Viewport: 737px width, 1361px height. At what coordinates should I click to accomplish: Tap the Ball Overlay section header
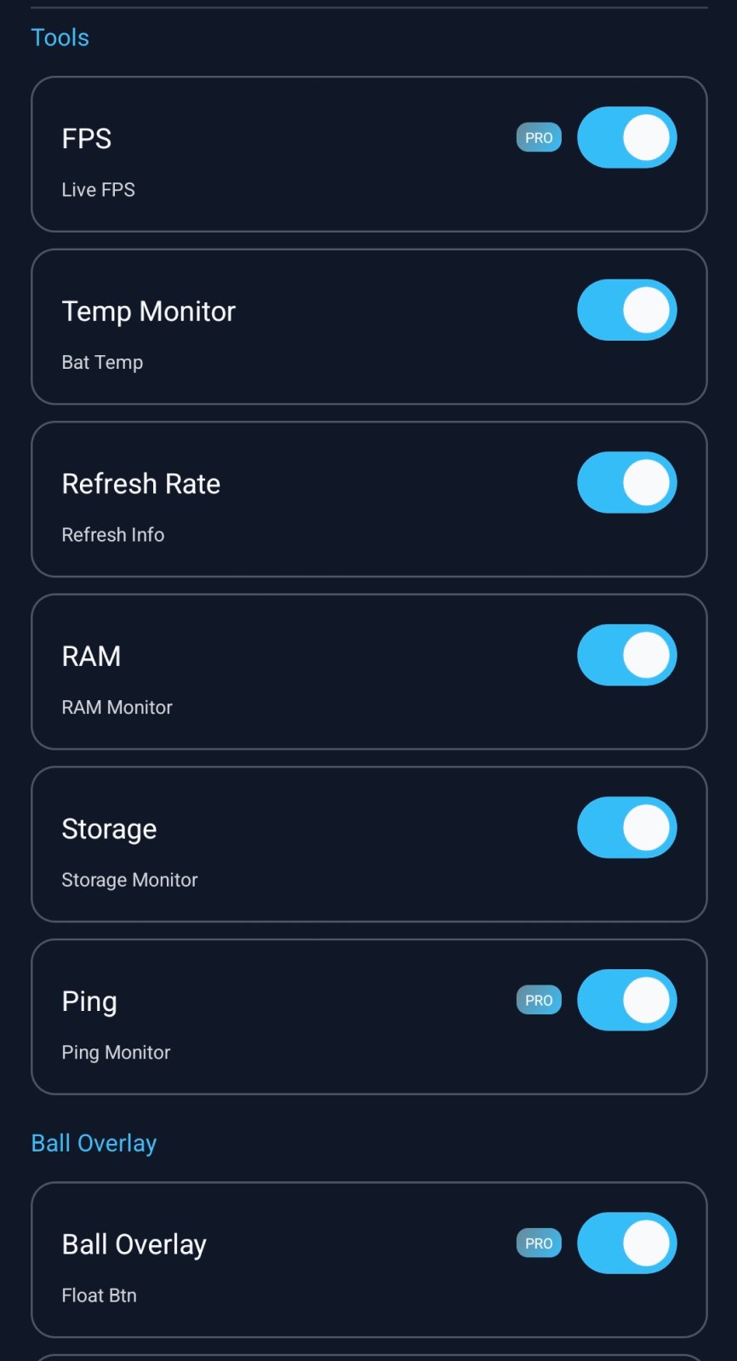[94, 1142]
